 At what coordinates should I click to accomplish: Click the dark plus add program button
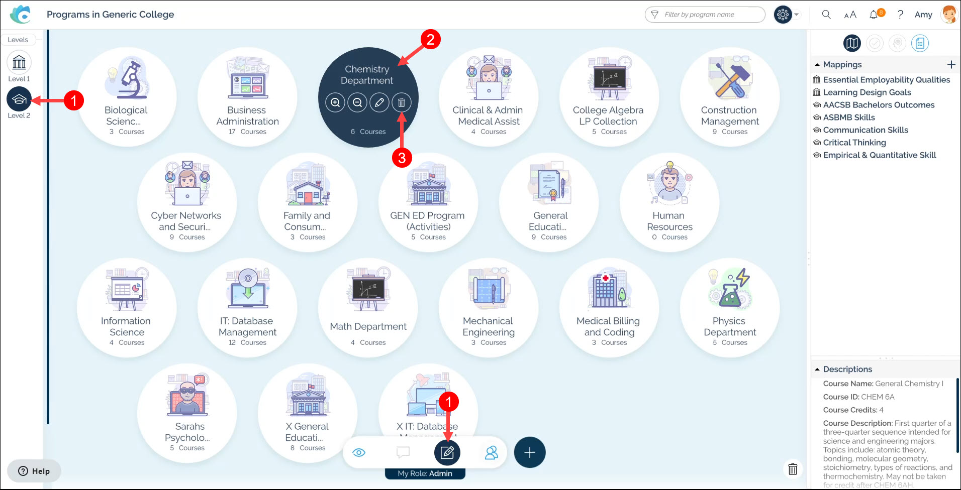[530, 452]
